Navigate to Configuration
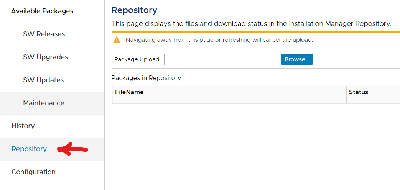Viewport: 400px width, 190px height. pyautogui.click(x=33, y=172)
